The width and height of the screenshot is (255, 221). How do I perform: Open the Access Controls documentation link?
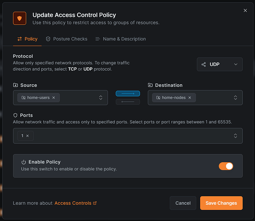(x=75, y=203)
